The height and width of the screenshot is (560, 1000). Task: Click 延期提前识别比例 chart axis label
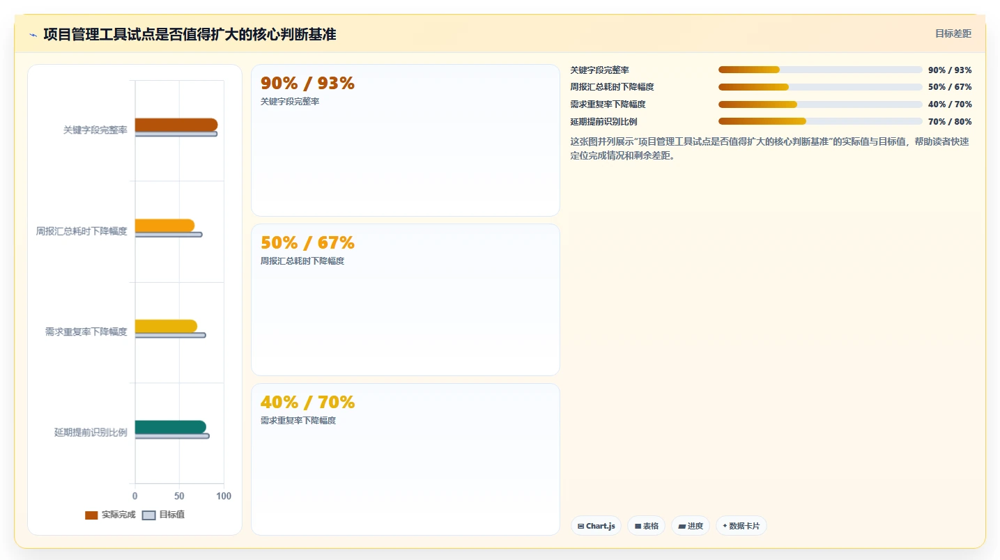click(91, 433)
